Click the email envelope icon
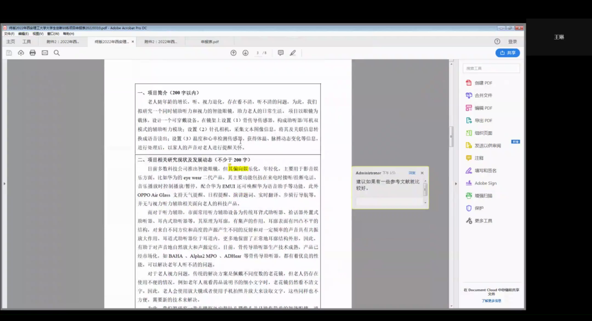This screenshot has width=592, height=321. pos(44,53)
